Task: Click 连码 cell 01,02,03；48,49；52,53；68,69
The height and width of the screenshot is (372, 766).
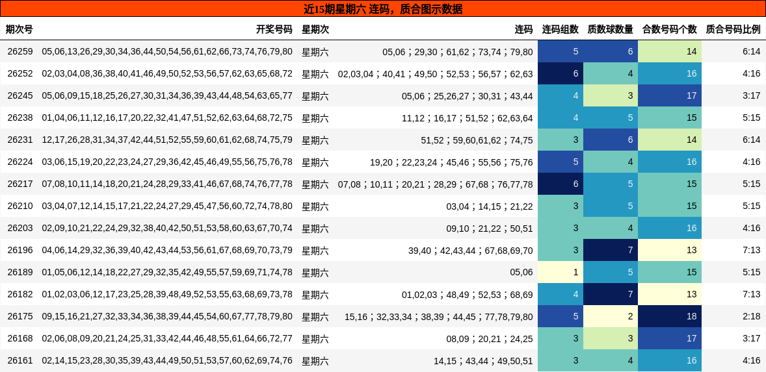Action: (468, 295)
